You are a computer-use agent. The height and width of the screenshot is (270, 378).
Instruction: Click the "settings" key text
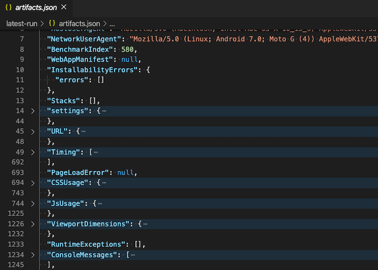click(67, 111)
